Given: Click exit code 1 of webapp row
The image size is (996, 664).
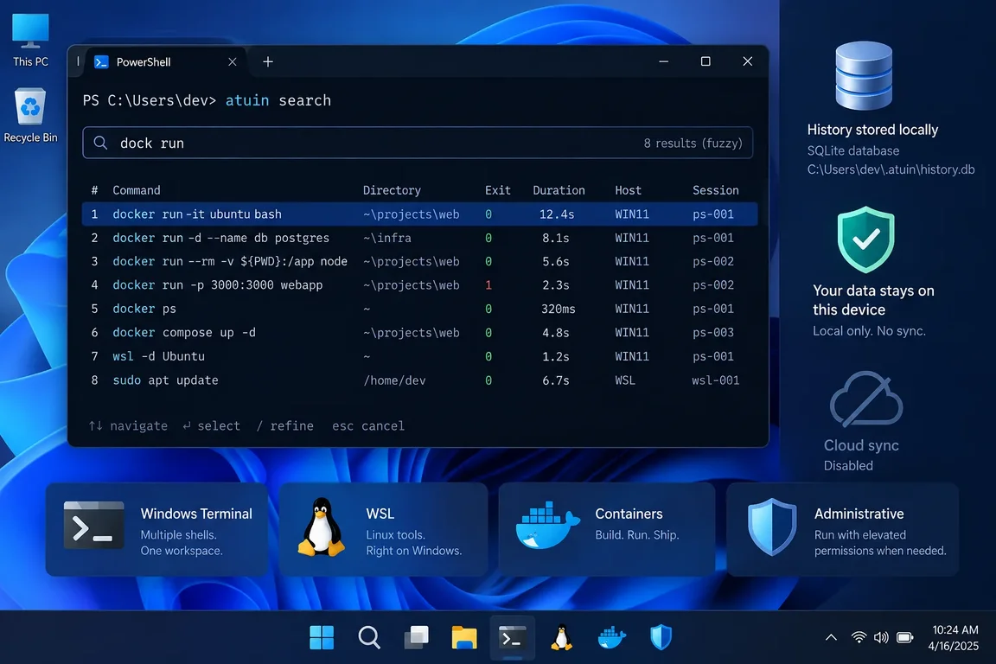Looking at the screenshot, I should click(x=488, y=284).
